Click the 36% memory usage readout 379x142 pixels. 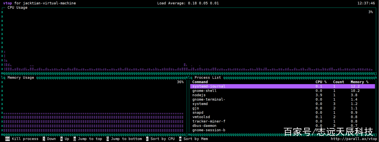(180, 82)
